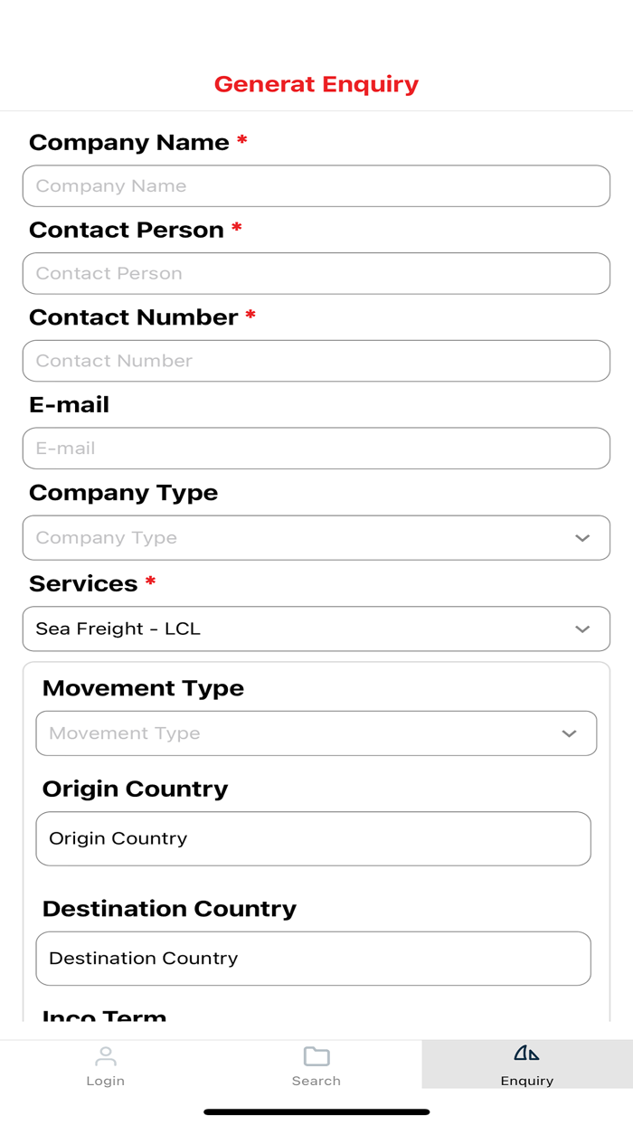Focus the Company Name input field

316,185
